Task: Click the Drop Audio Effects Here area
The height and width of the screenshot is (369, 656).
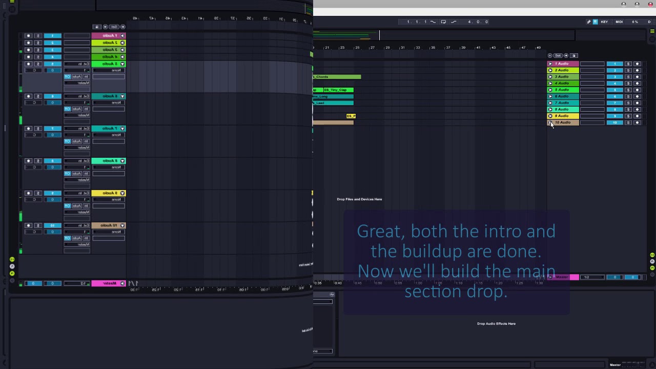Action: click(x=496, y=324)
